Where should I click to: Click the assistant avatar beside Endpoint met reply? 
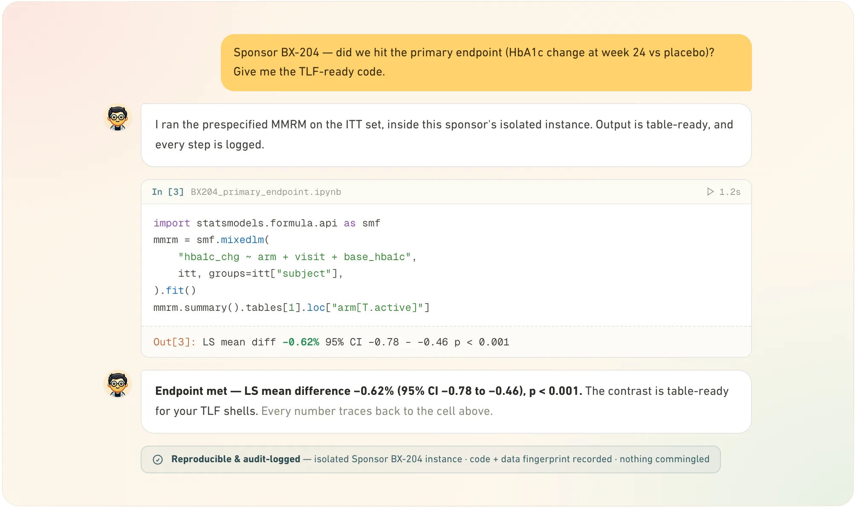tap(118, 384)
